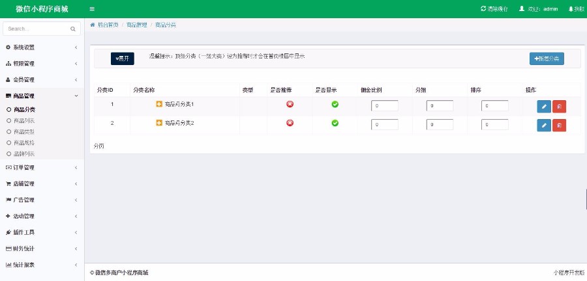Click the refresh icon to clear cache
Image resolution: width=587 pixels, height=281 pixels.
pyautogui.click(x=483, y=8)
